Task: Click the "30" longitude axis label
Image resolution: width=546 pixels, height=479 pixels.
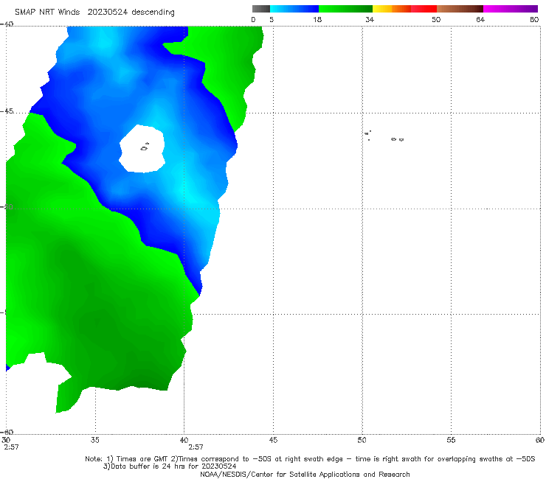Action: tap(6, 440)
